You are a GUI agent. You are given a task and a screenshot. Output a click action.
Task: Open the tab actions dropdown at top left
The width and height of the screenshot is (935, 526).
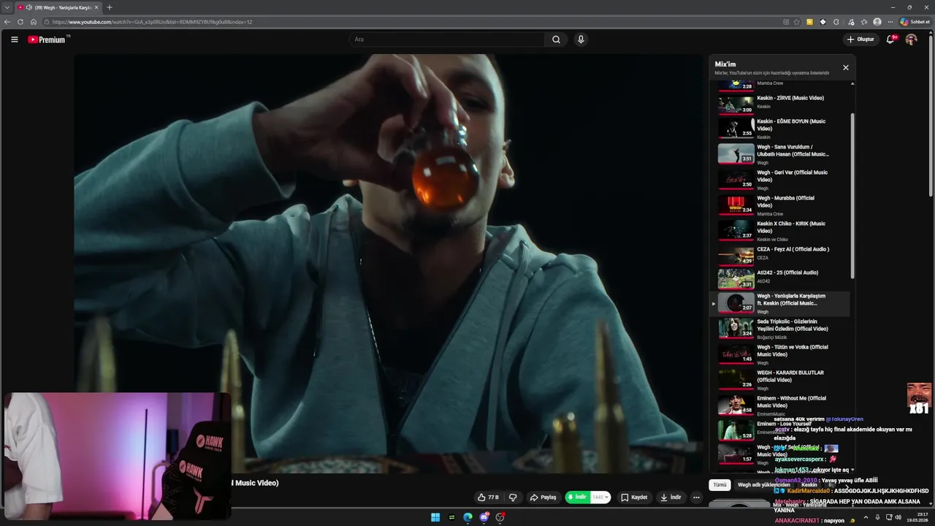click(x=7, y=7)
